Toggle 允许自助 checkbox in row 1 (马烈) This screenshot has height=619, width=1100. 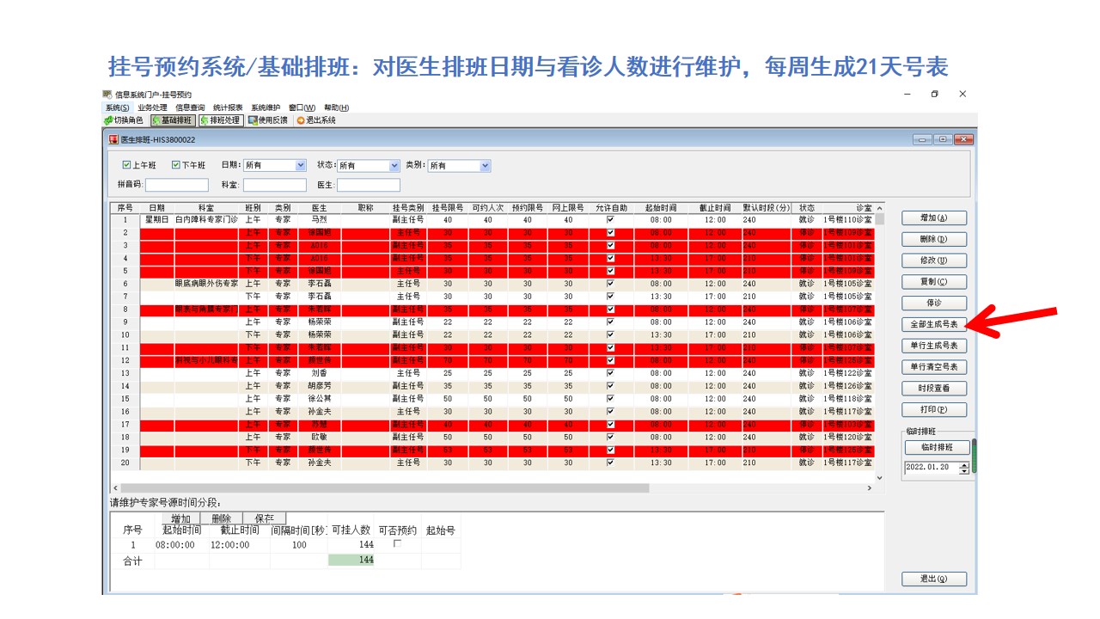[x=610, y=219]
